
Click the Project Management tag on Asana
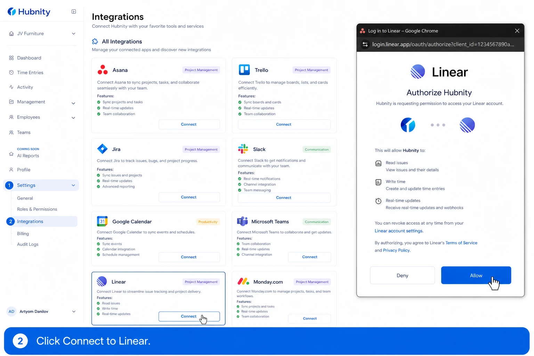click(x=201, y=70)
